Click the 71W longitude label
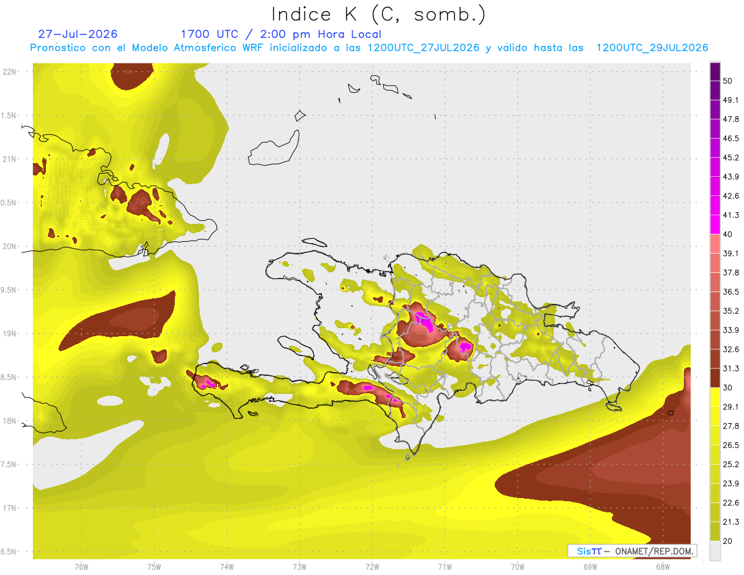 pos(445,567)
